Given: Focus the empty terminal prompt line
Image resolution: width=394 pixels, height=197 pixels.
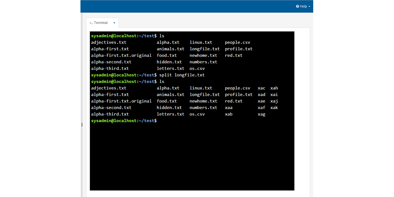Looking at the screenshot, I should [x=192, y=121].
